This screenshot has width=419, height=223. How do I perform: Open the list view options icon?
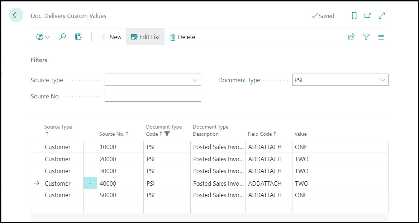381,37
